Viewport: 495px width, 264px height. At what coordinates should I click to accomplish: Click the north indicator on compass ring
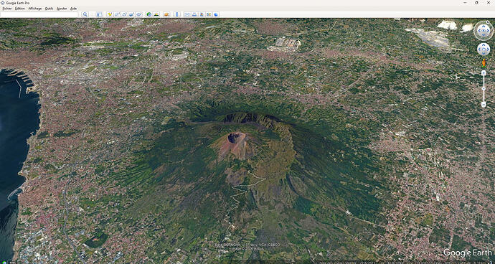coord(487,22)
